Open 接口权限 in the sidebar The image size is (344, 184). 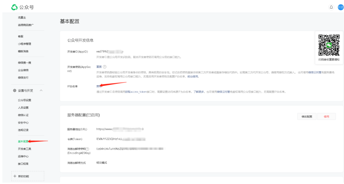pyautogui.click(x=23, y=164)
